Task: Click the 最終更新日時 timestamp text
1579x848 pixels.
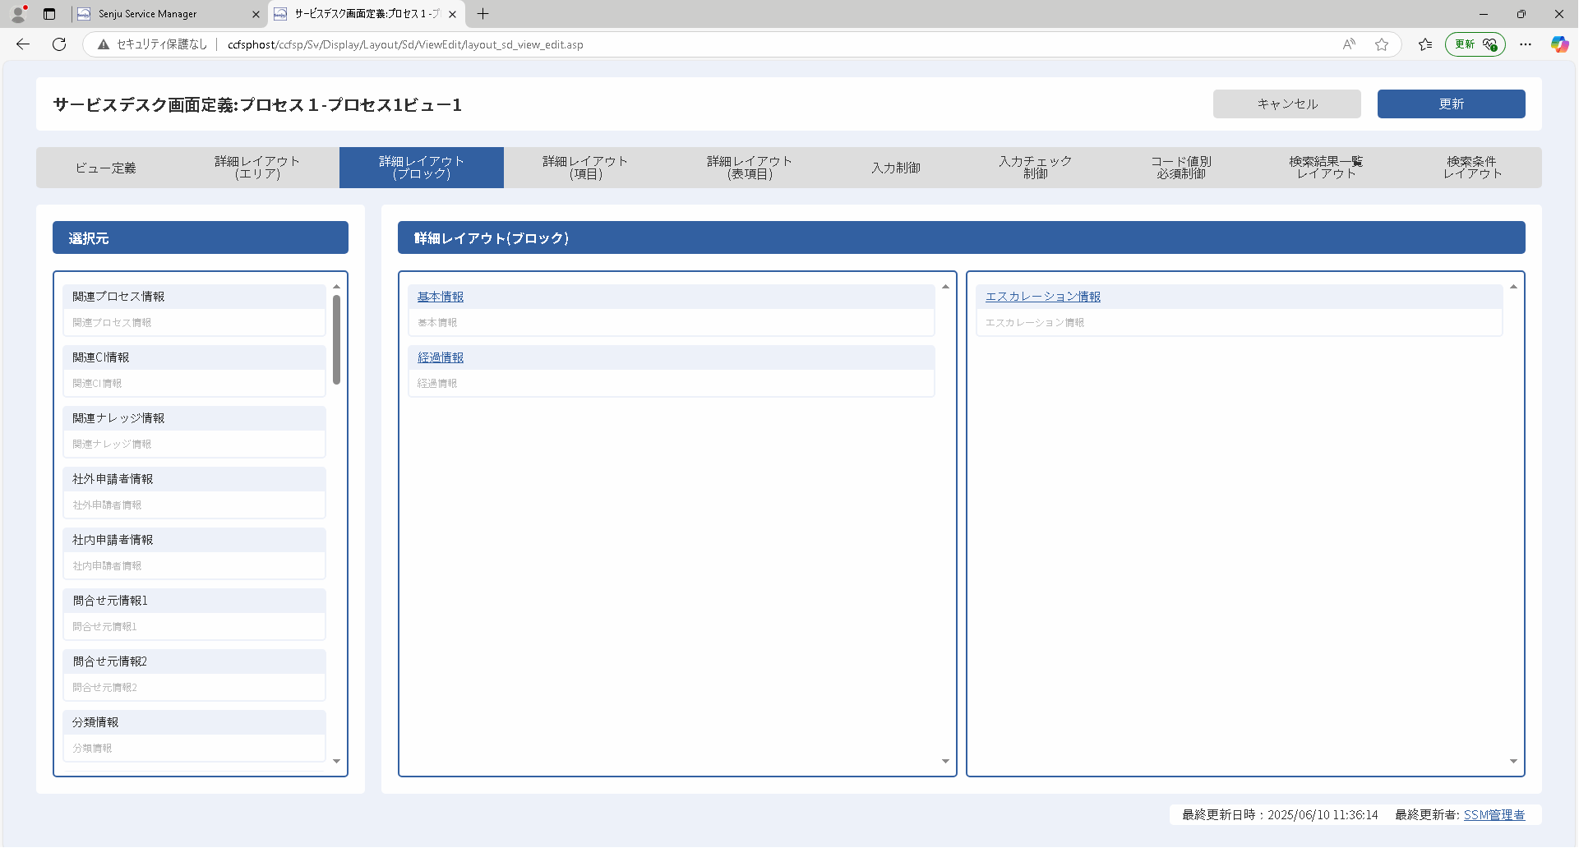Action: pos(1280,814)
